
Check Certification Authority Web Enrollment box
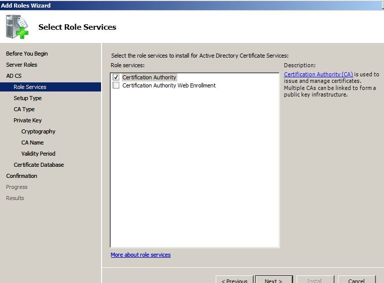[x=116, y=85]
